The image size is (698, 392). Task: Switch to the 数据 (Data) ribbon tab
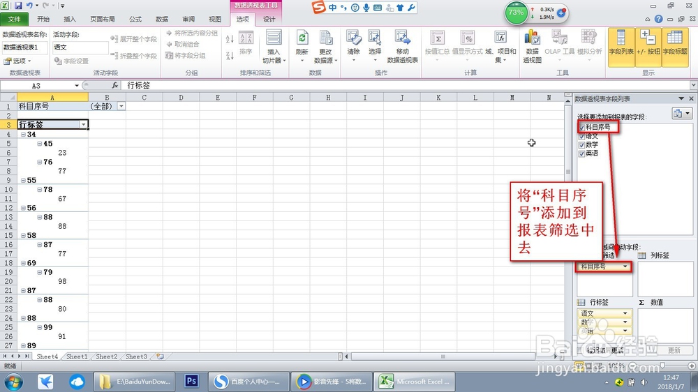(162, 19)
